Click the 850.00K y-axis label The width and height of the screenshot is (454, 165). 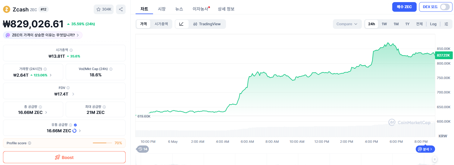[x=443, y=49]
